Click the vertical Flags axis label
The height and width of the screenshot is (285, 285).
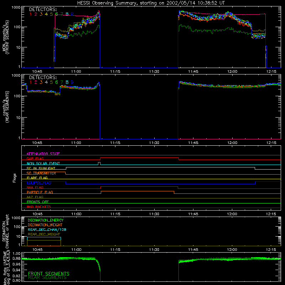(14, 178)
